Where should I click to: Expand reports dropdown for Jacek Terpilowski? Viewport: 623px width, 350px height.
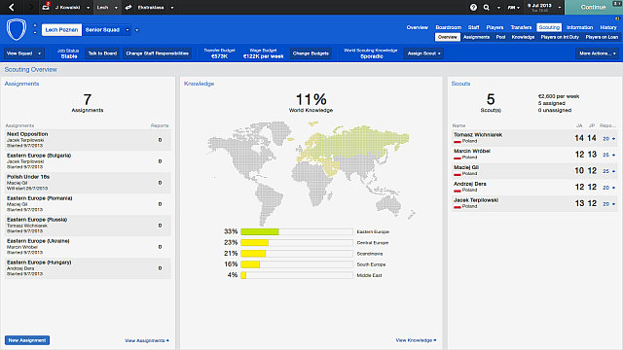pos(613,204)
